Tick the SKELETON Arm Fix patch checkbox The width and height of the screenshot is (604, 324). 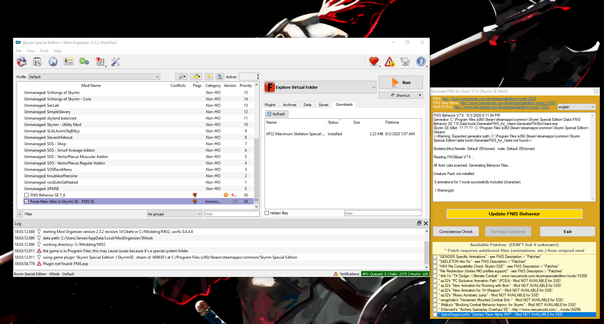click(435, 262)
